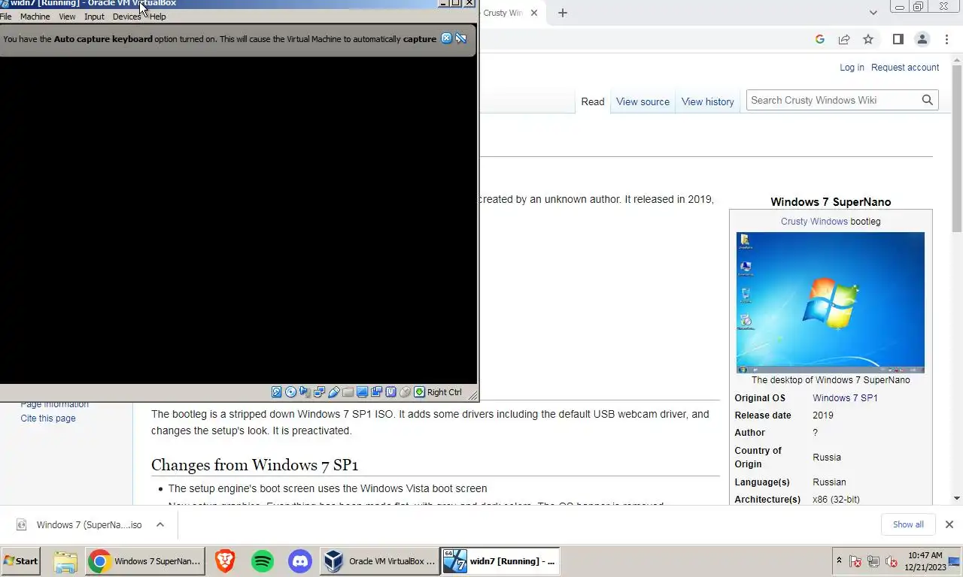Open File Explorer from the taskbar
963x577 pixels.
pos(65,561)
